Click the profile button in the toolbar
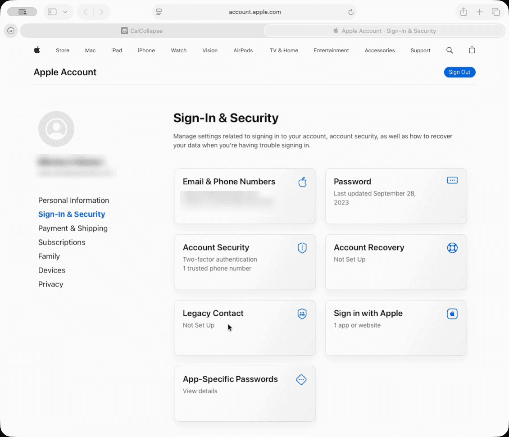Screen dimensions: 509x437 [x=22, y=12]
